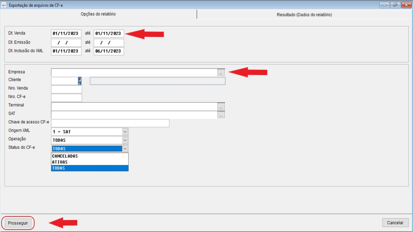
Task: Click the Chave de acesso CF-e field
Action: pyautogui.click(x=110, y=123)
